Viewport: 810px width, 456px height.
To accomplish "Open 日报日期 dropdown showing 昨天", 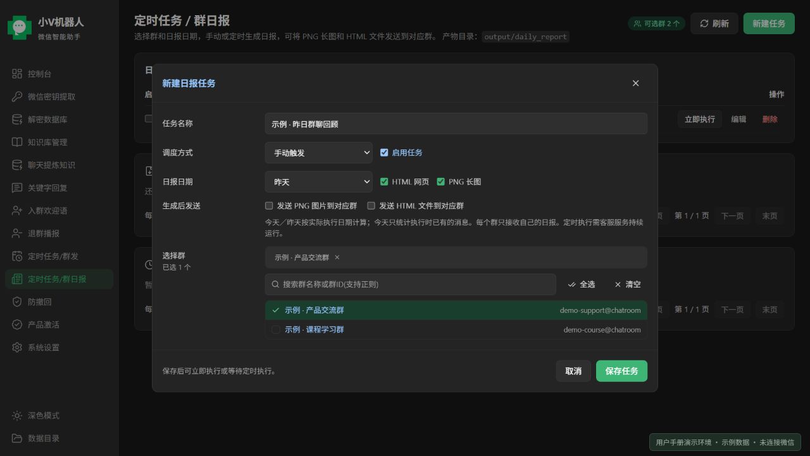I will tap(319, 182).
